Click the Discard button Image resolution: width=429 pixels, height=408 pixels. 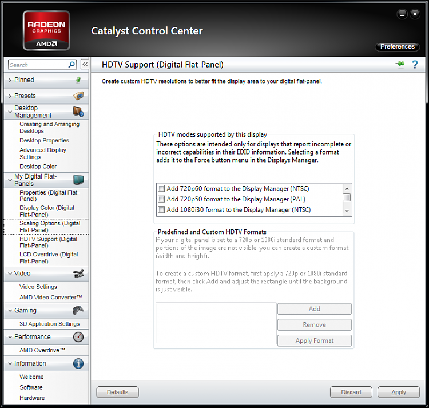(x=351, y=392)
